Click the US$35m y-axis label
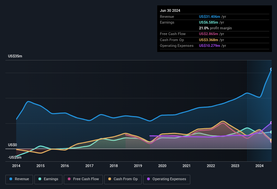The image size is (277, 189). [x=15, y=56]
